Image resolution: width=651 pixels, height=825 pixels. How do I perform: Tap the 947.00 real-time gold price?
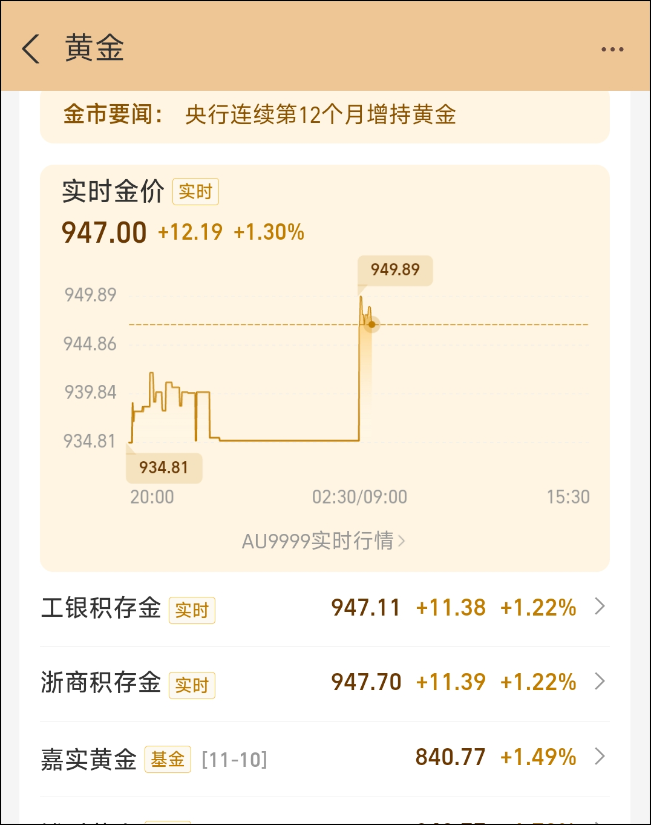(x=104, y=232)
